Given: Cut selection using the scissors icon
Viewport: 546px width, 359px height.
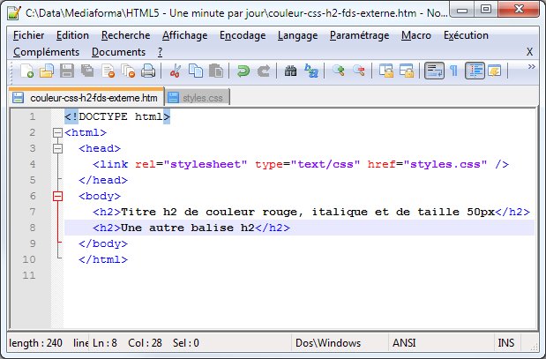Looking at the screenshot, I should pyautogui.click(x=176, y=71).
